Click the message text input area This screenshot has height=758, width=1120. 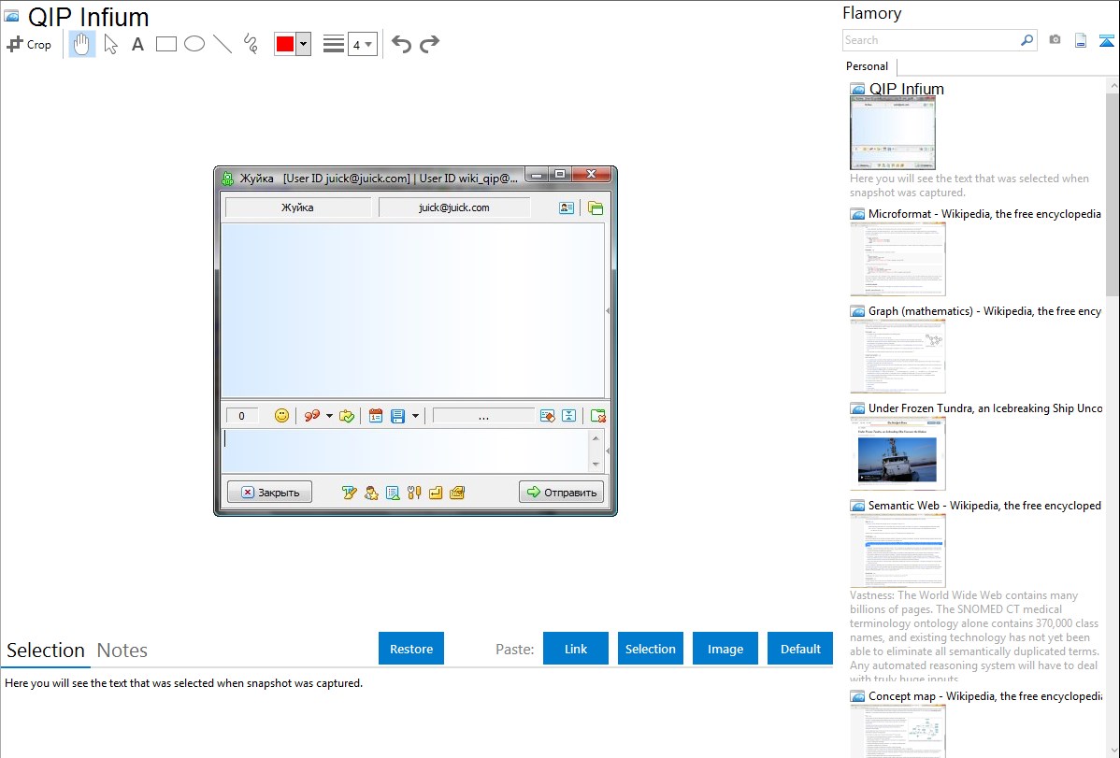[406, 451]
